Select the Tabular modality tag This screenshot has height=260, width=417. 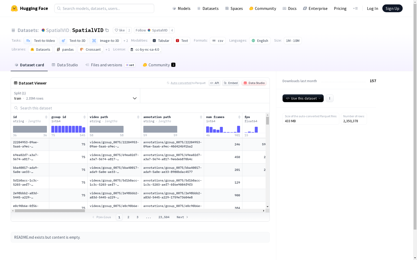click(x=161, y=41)
